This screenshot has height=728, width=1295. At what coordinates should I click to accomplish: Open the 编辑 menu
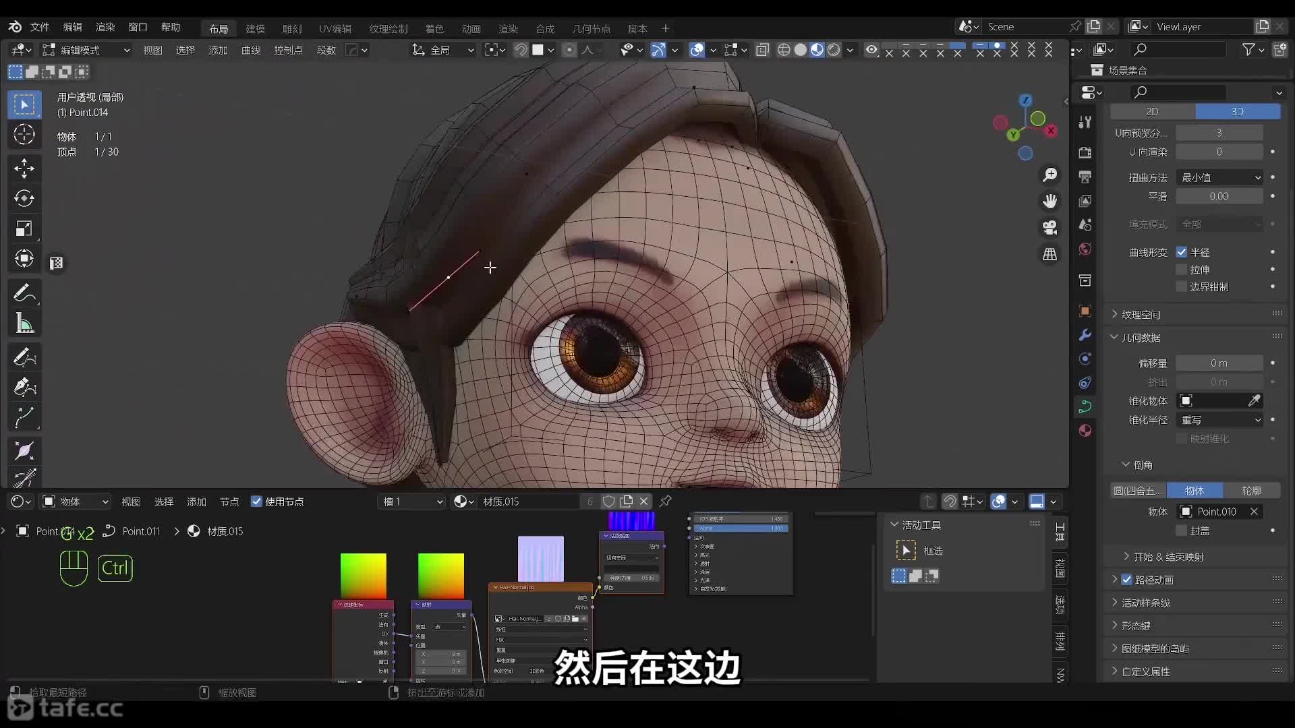tap(72, 27)
